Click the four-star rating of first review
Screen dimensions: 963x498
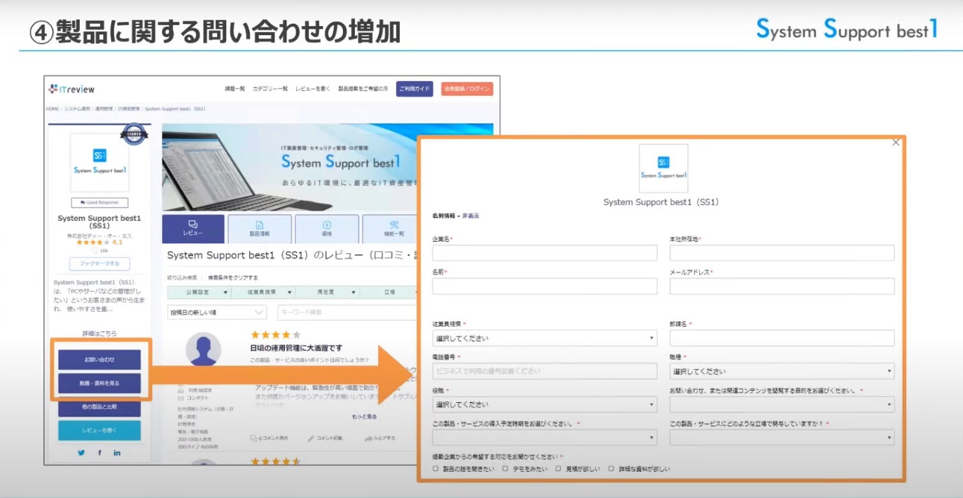(276, 335)
